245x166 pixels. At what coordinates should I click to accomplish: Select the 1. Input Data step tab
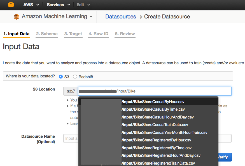[17, 34]
